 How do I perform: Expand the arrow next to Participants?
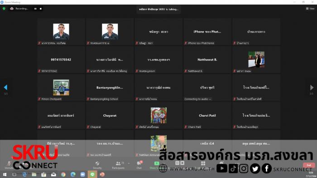pos(129,163)
